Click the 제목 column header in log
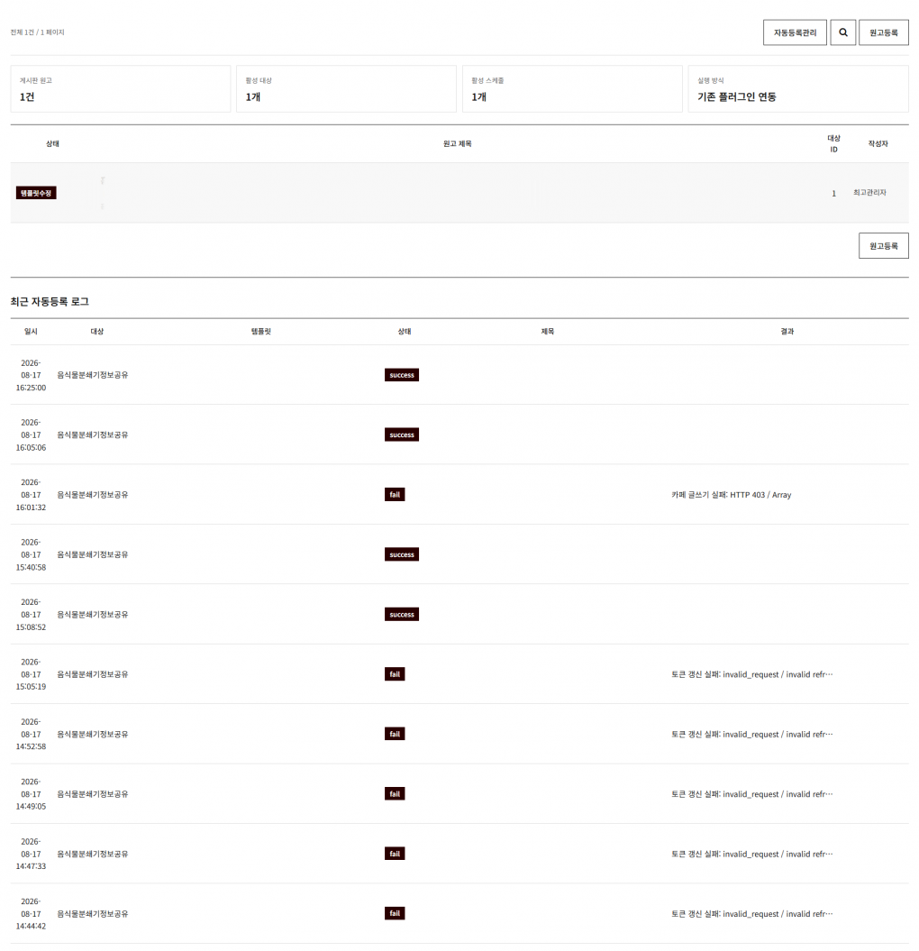This screenshot has height=951, width=919. pyautogui.click(x=548, y=331)
